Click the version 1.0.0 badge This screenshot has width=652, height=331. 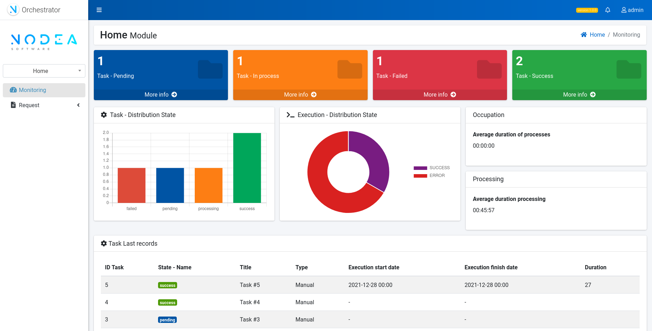(587, 10)
